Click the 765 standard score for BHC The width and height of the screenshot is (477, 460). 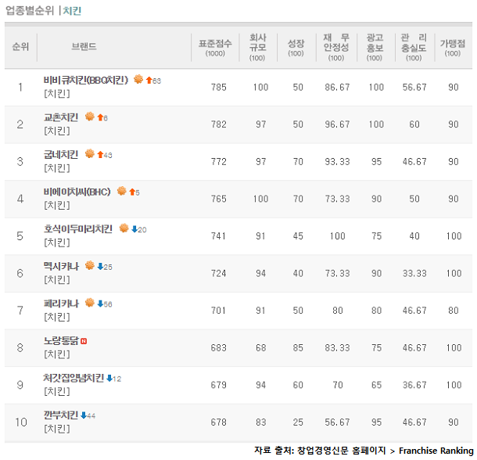point(219,199)
